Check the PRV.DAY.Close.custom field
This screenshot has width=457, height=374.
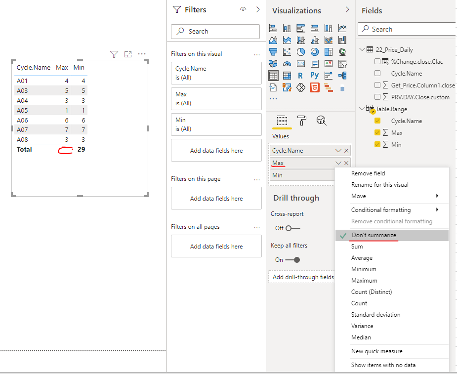(x=377, y=97)
